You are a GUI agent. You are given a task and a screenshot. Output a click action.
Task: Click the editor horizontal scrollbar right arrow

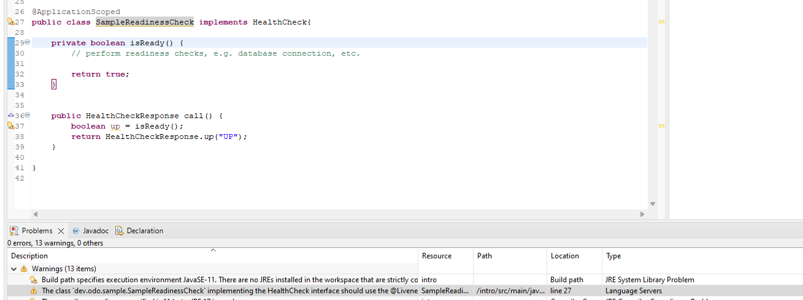[x=642, y=214]
